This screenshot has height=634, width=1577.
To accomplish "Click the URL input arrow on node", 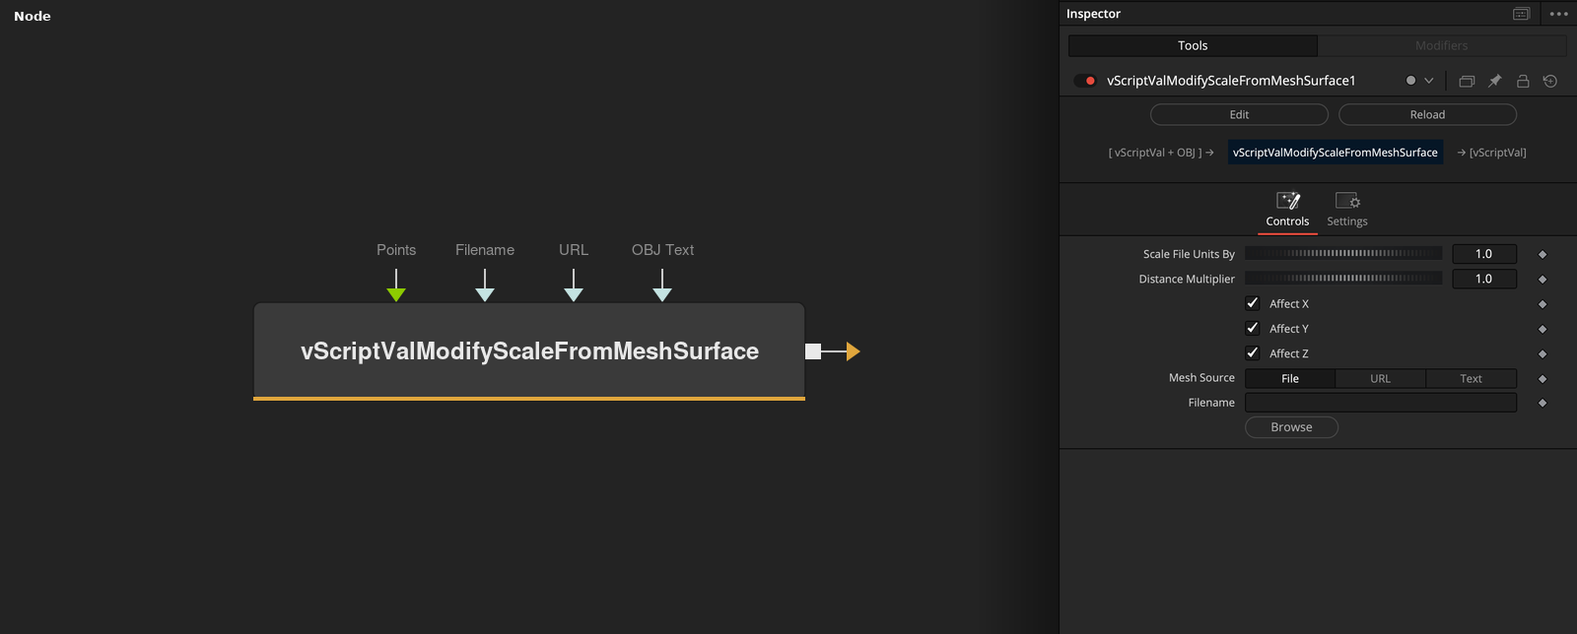I will [574, 294].
